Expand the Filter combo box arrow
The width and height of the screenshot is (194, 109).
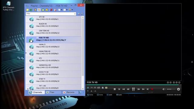pyautogui.click(x=75, y=14)
